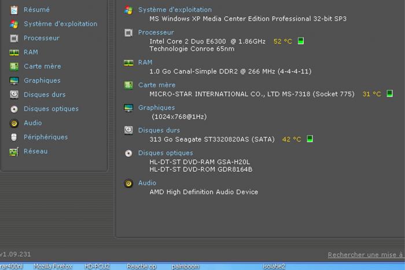Image resolution: width=405 pixels, height=270 pixels.
Task: Open palmboom taskbar button
Action: 186,267
